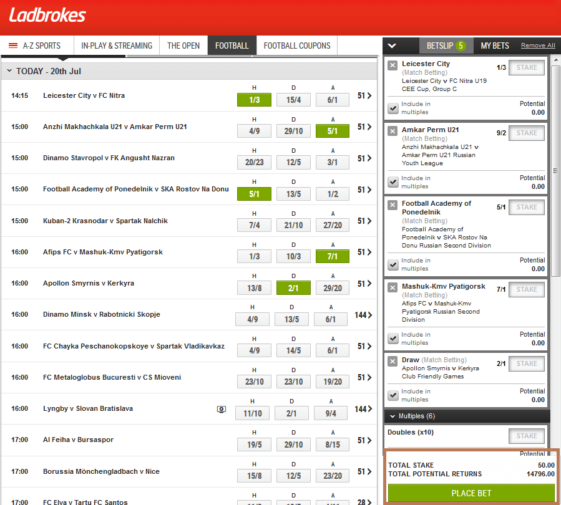Screen dimensions: 561x505
Task: Click the PLACE BET button
Action: (x=471, y=494)
